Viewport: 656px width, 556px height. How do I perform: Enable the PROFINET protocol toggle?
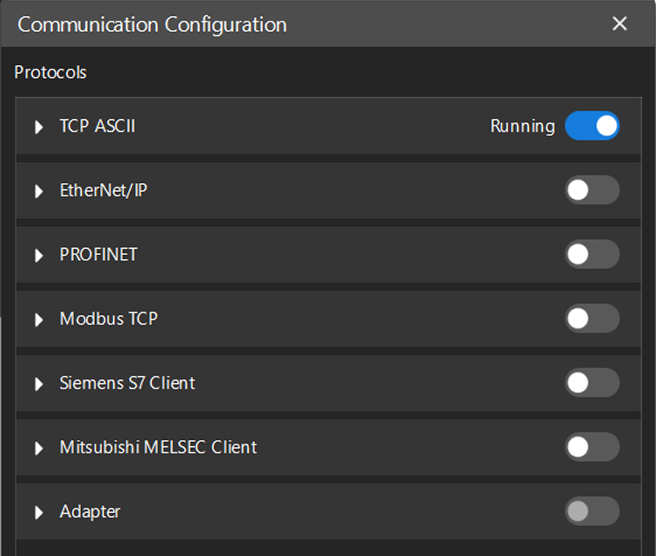tap(592, 255)
